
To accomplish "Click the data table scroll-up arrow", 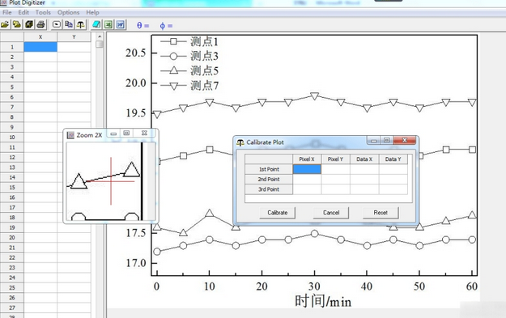I will 100,36.
